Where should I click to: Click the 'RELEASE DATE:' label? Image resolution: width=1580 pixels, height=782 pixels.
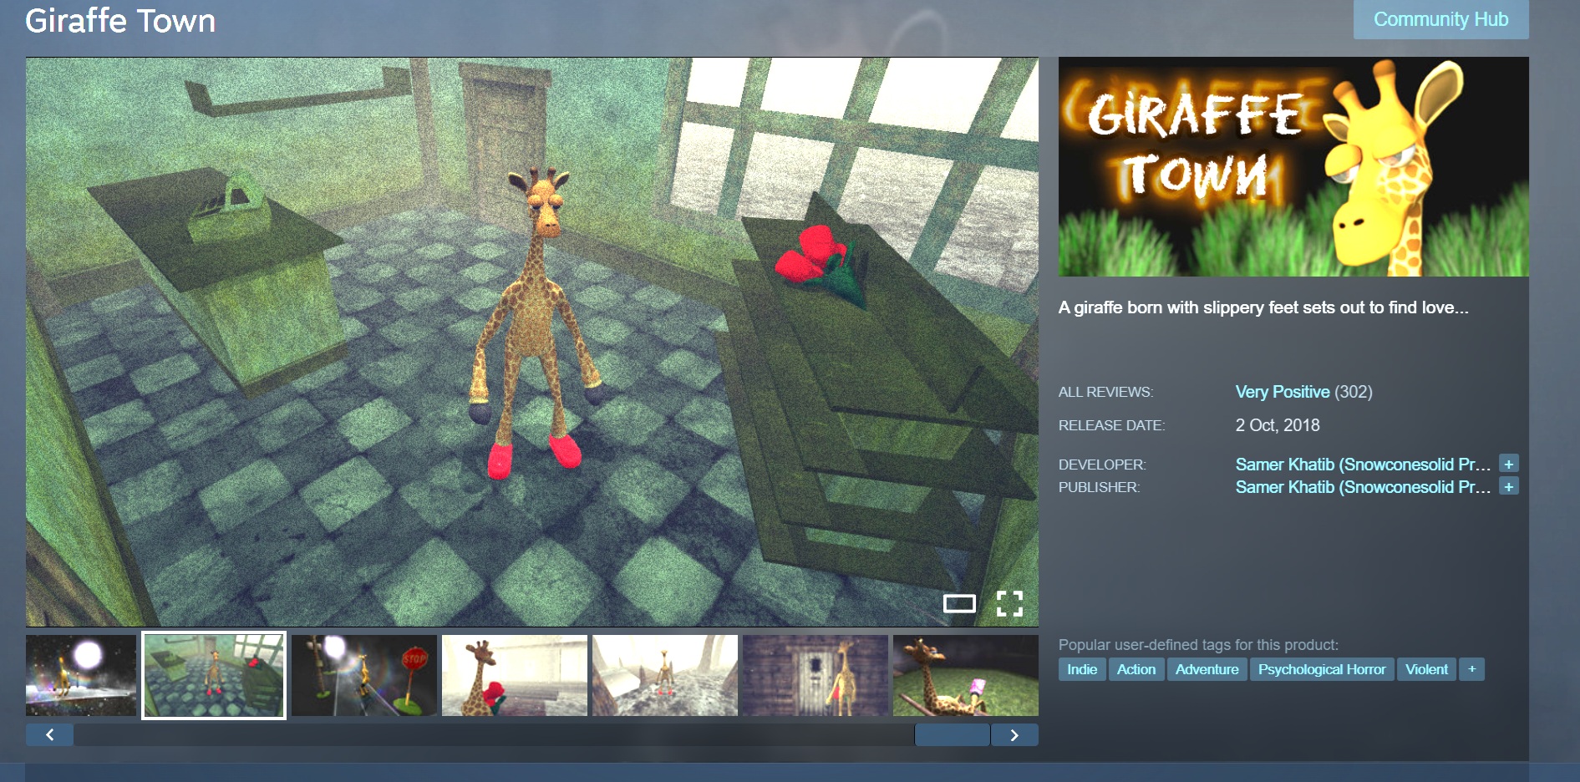click(1111, 425)
